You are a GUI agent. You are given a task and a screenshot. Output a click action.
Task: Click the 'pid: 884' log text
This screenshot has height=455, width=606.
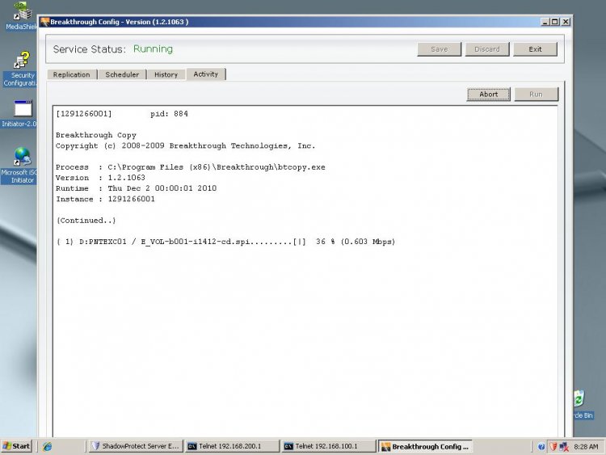click(170, 114)
